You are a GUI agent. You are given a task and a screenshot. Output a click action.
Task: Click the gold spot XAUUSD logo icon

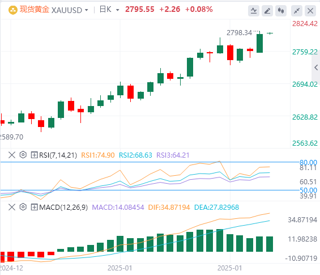coord(13,10)
